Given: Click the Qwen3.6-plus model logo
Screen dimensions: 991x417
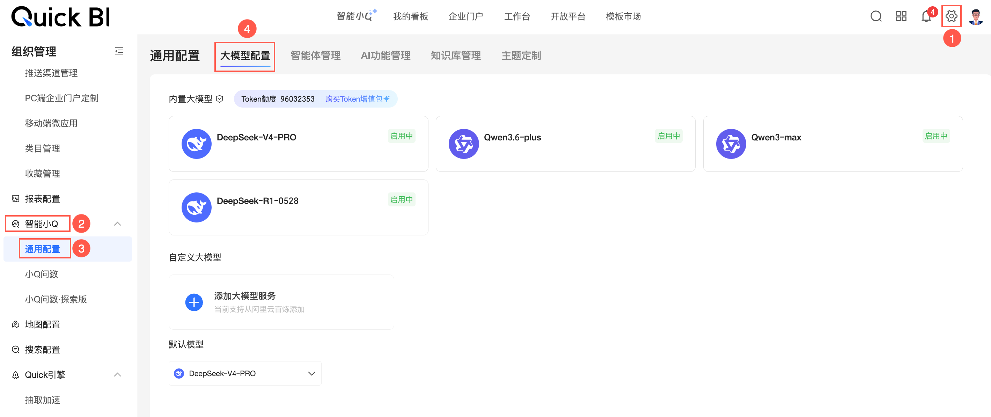Looking at the screenshot, I should point(464,144).
